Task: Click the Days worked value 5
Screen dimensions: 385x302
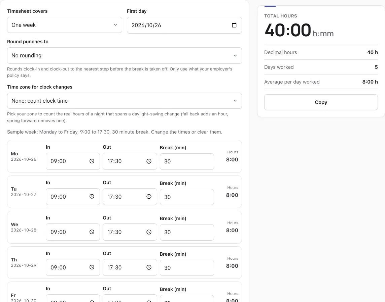Action: coord(376,67)
